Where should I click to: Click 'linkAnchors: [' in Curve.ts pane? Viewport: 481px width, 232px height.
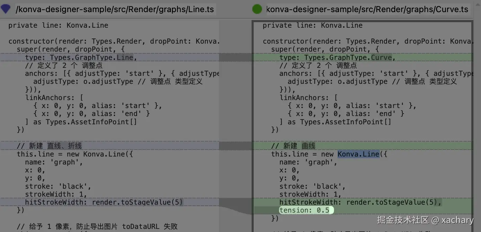click(x=308, y=98)
